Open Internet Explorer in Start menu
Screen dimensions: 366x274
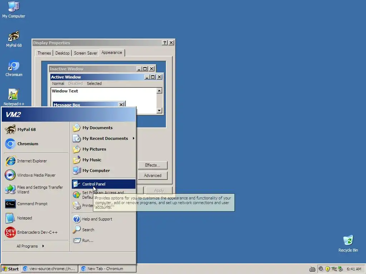click(36, 161)
